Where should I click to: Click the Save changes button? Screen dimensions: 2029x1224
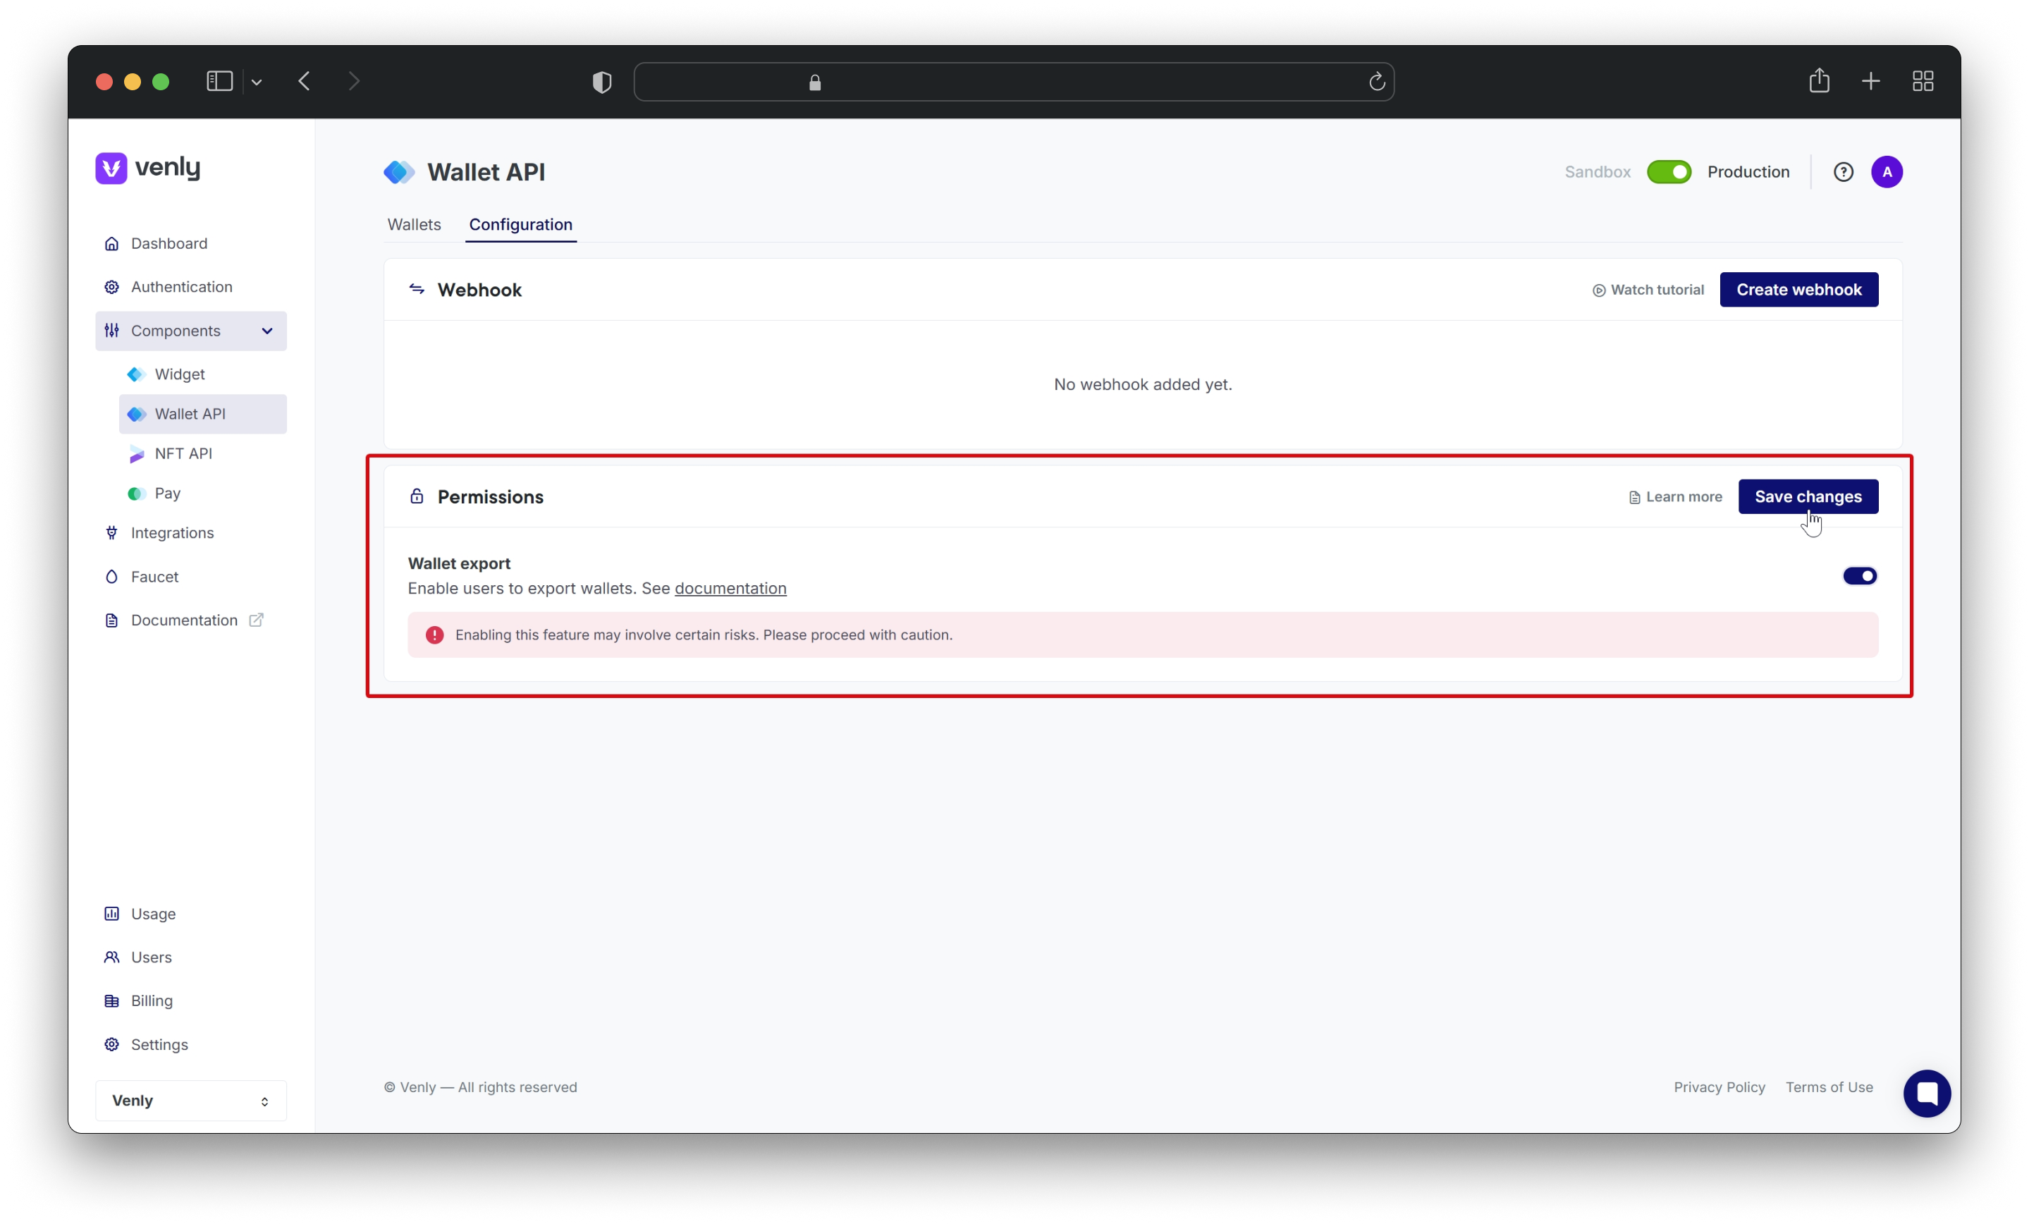pos(1808,496)
